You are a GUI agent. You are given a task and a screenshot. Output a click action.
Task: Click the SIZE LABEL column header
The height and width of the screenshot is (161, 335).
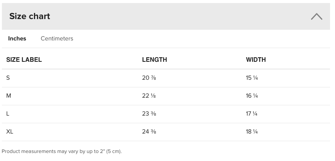(x=24, y=60)
